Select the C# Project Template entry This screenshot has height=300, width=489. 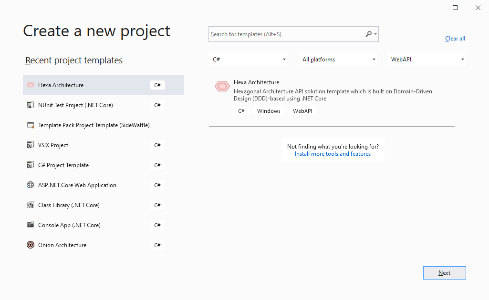104,165
